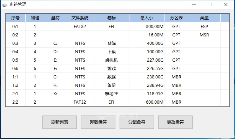Click the 系统 volume label
Image resolution: width=235 pixels, height=139 pixels.
[112, 43]
